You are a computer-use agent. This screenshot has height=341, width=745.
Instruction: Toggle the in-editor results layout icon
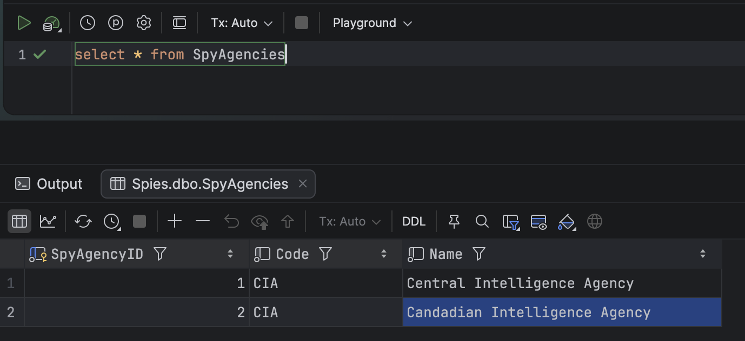pyautogui.click(x=179, y=23)
